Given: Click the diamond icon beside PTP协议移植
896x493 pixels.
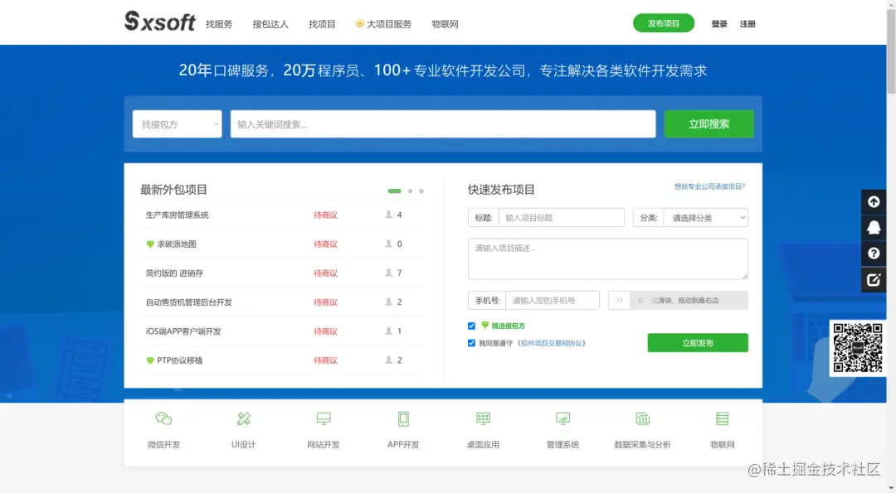Looking at the screenshot, I should (150, 360).
